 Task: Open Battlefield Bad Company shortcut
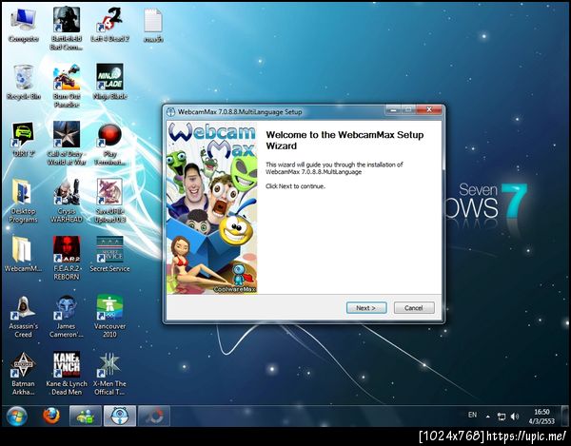pos(67,29)
